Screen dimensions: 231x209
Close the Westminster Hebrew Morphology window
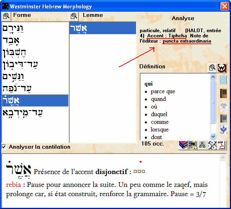click(x=225, y=6)
